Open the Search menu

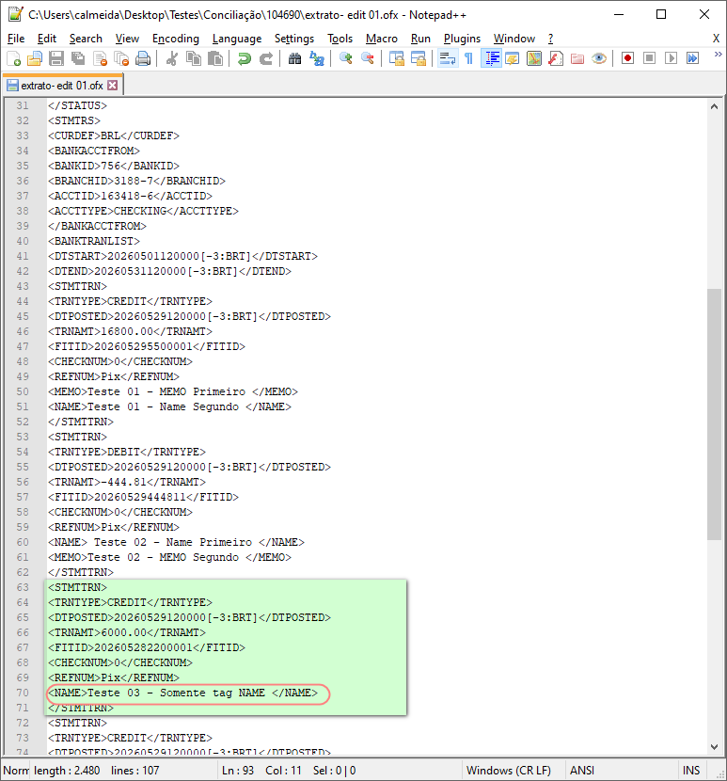(x=86, y=39)
